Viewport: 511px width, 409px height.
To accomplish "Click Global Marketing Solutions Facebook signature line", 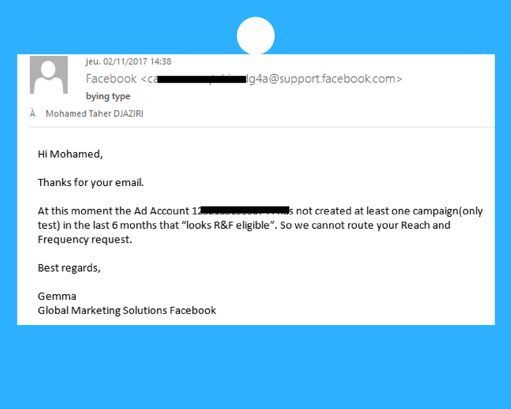I will [127, 310].
